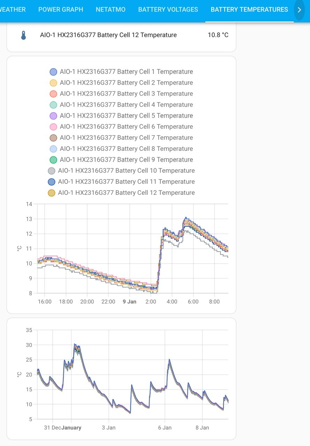Hide the Battery Cell 7 Temperature series
The image size is (310, 446).
(x=121, y=138)
